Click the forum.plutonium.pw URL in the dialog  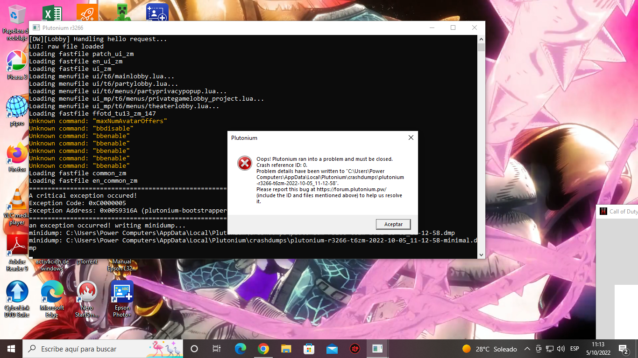tap(351, 189)
